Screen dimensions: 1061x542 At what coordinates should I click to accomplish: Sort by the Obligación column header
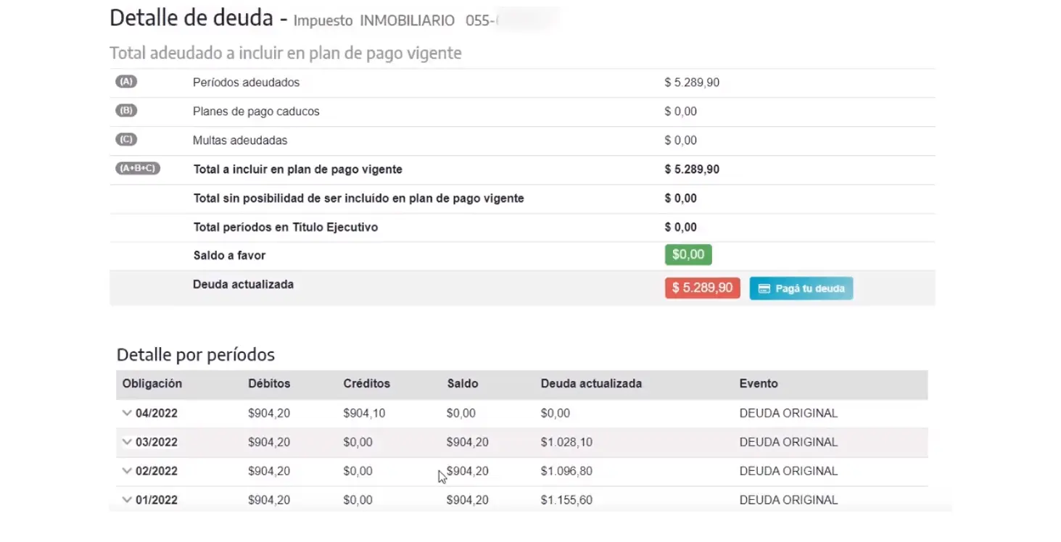pyautogui.click(x=152, y=384)
